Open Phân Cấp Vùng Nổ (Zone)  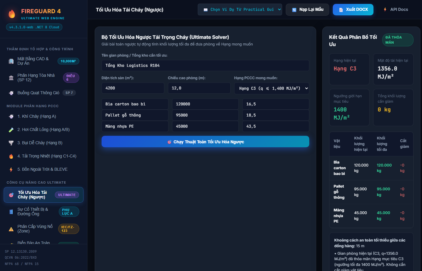coord(43,229)
